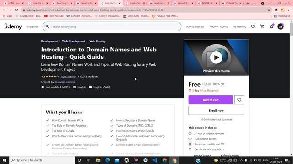Image resolution: width=293 pixels, height=164 pixels.
Task: Switch to the Introduction browser tab
Action: (x=110, y=3)
